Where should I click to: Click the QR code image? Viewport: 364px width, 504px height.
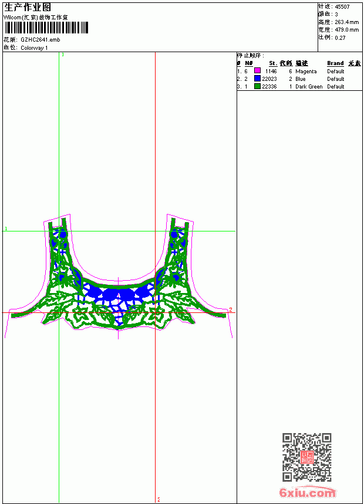tap(306, 457)
